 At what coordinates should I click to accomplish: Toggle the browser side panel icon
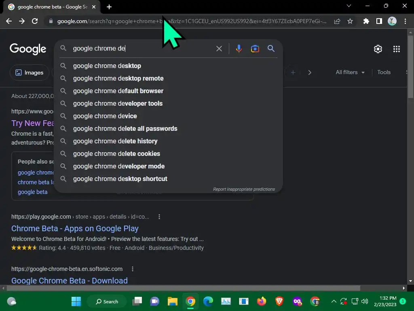pyautogui.click(x=379, y=21)
